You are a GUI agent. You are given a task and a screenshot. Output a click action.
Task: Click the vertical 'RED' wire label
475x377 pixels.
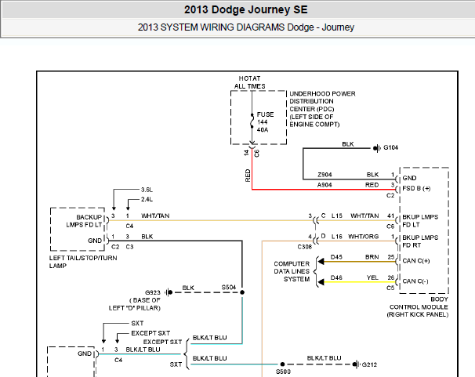(x=248, y=176)
